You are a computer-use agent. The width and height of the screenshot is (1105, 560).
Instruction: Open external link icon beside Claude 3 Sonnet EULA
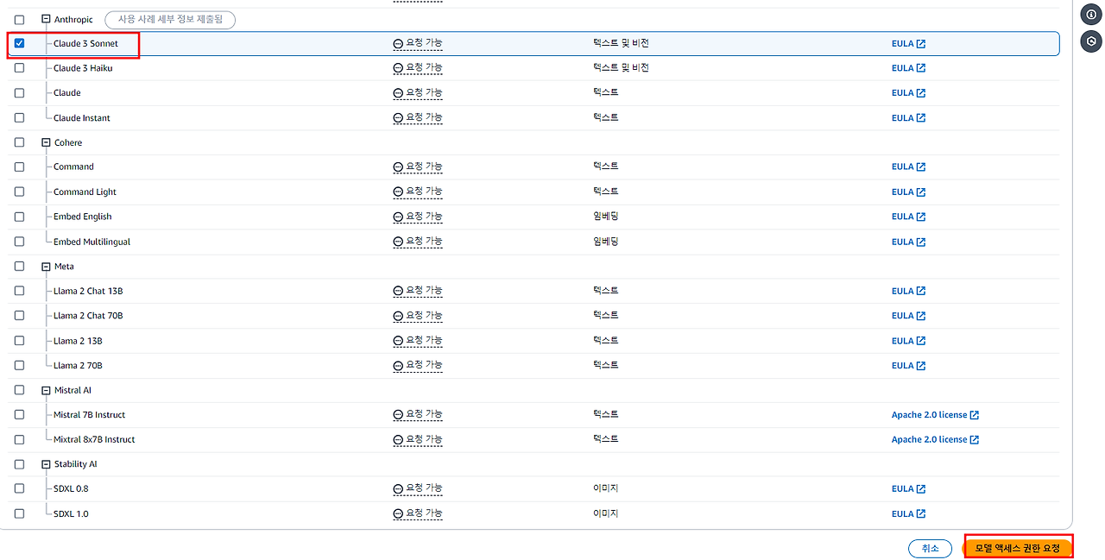[x=921, y=44]
